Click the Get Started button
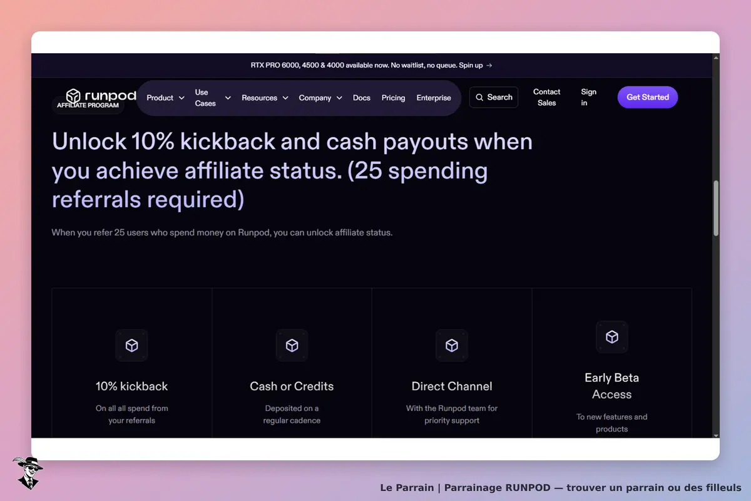Screen dimensions: 751x501 point(648,97)
